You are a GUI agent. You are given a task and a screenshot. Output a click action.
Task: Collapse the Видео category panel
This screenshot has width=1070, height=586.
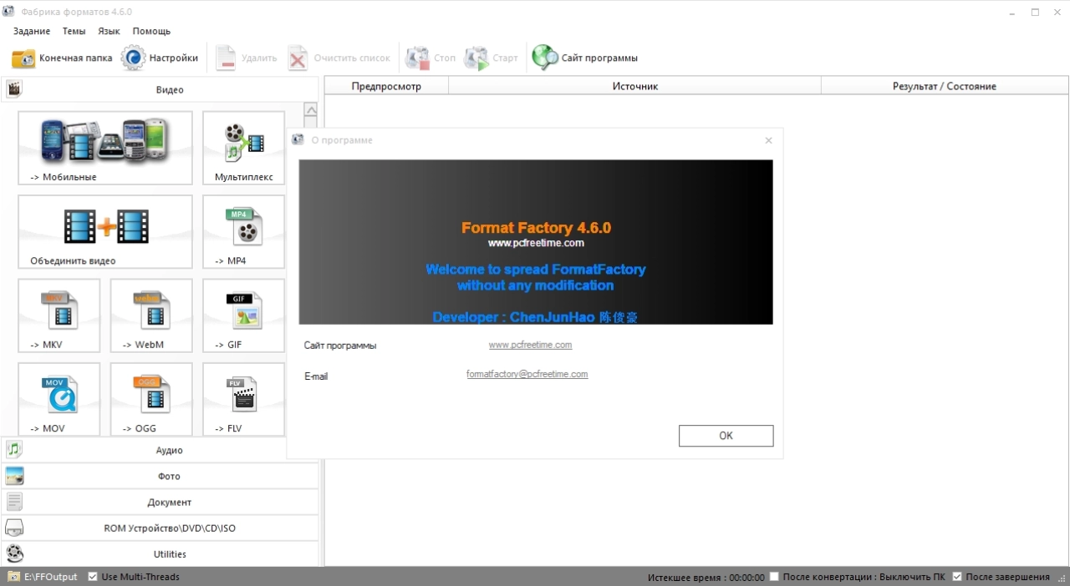click(x=160, y=89)
